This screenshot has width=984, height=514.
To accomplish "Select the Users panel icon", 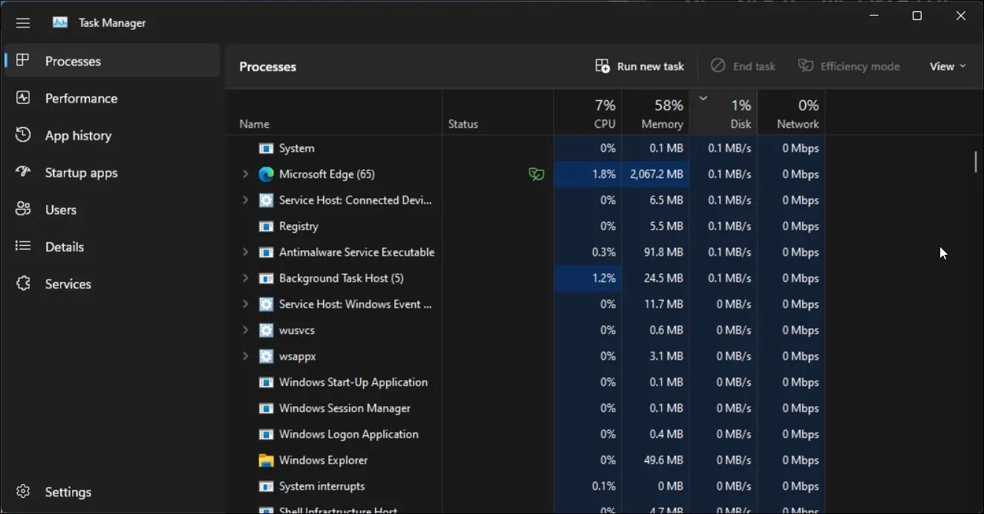I will pos(23,209).
